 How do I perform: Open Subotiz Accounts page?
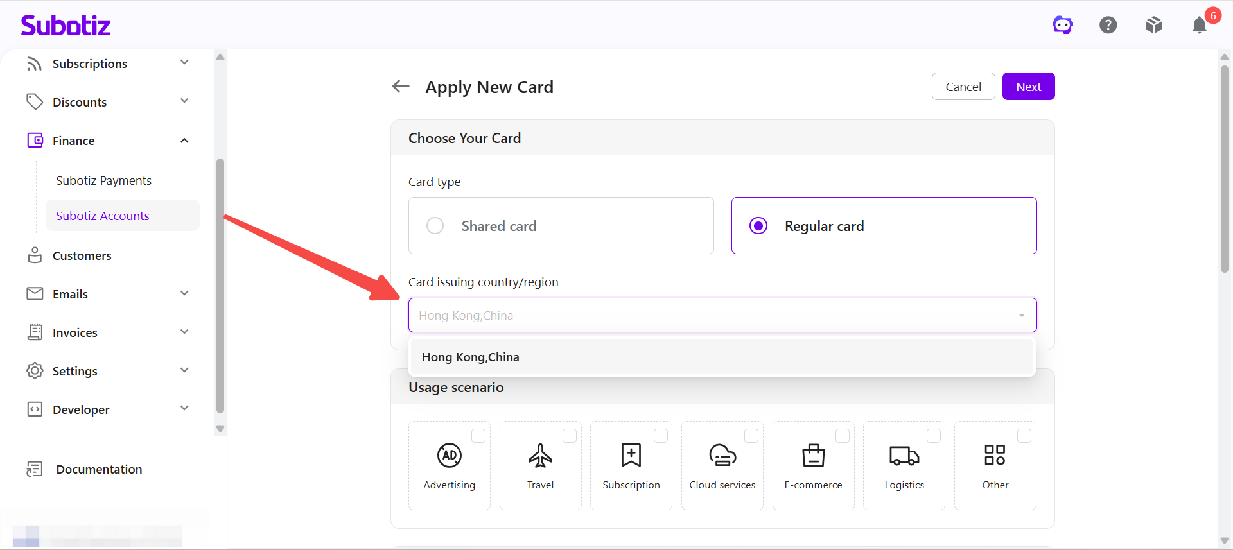coord(123,216)
